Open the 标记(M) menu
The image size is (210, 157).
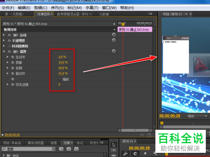[x=74, y=8]
